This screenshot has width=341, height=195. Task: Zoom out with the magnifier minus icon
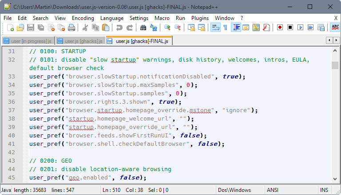[178, 27]
